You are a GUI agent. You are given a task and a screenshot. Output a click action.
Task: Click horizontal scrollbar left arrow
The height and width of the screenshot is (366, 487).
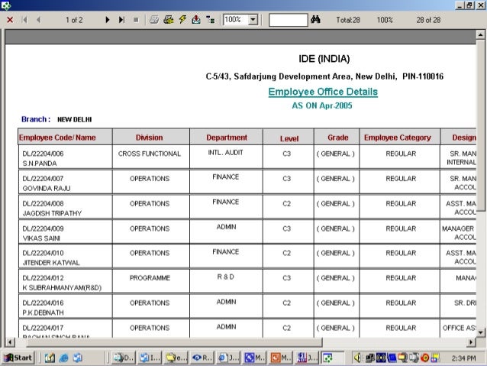click(x=10, y=342)
